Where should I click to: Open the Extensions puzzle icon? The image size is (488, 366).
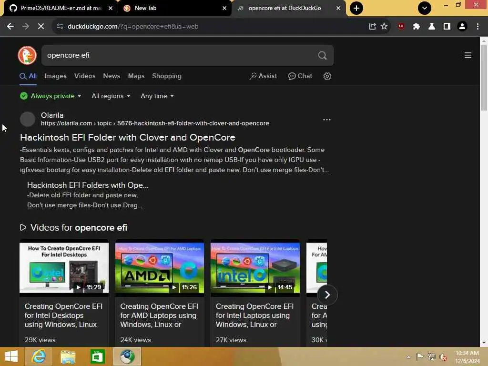tap(417, 27)
